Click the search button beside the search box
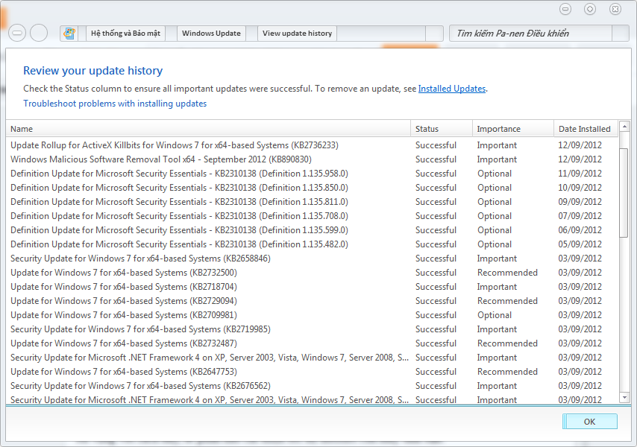Viewport: 637px width, 447px height. click(621, 33)
